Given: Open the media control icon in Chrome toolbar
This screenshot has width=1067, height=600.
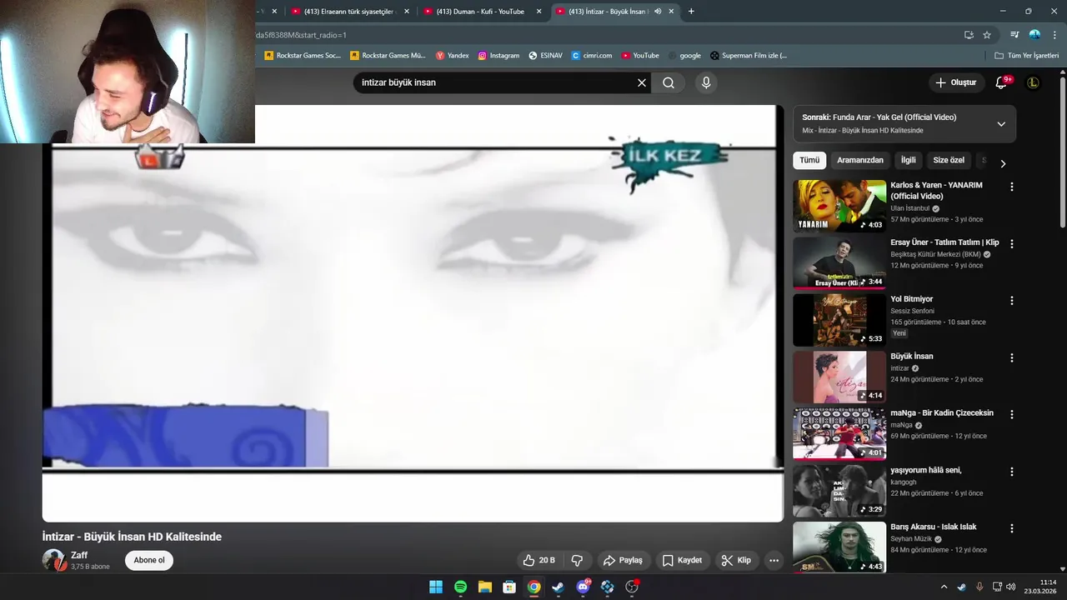Looking at the screenshot, I should coord(1014,35).
